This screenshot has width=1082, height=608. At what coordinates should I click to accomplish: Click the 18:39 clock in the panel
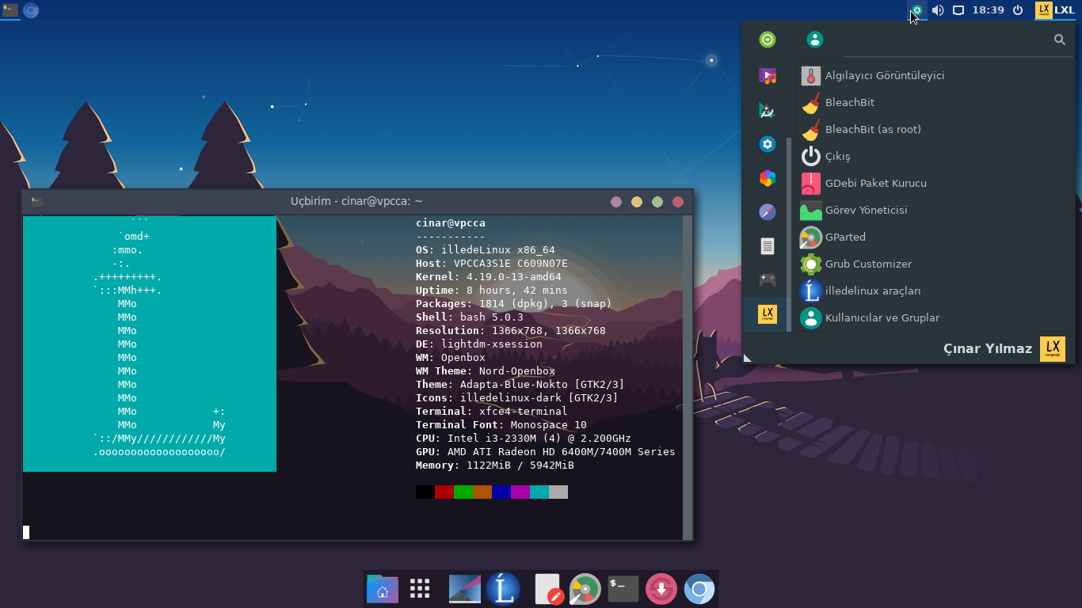point(988,10)
